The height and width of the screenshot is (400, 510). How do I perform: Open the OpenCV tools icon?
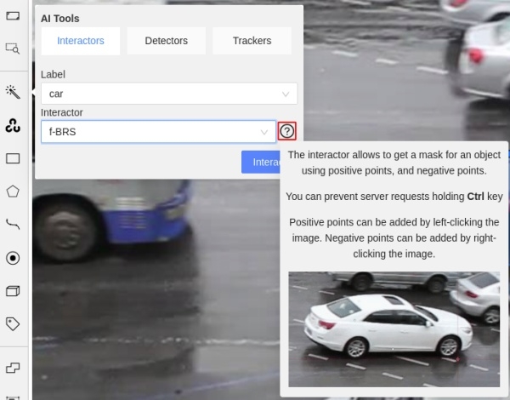click(x=13, y=126)
